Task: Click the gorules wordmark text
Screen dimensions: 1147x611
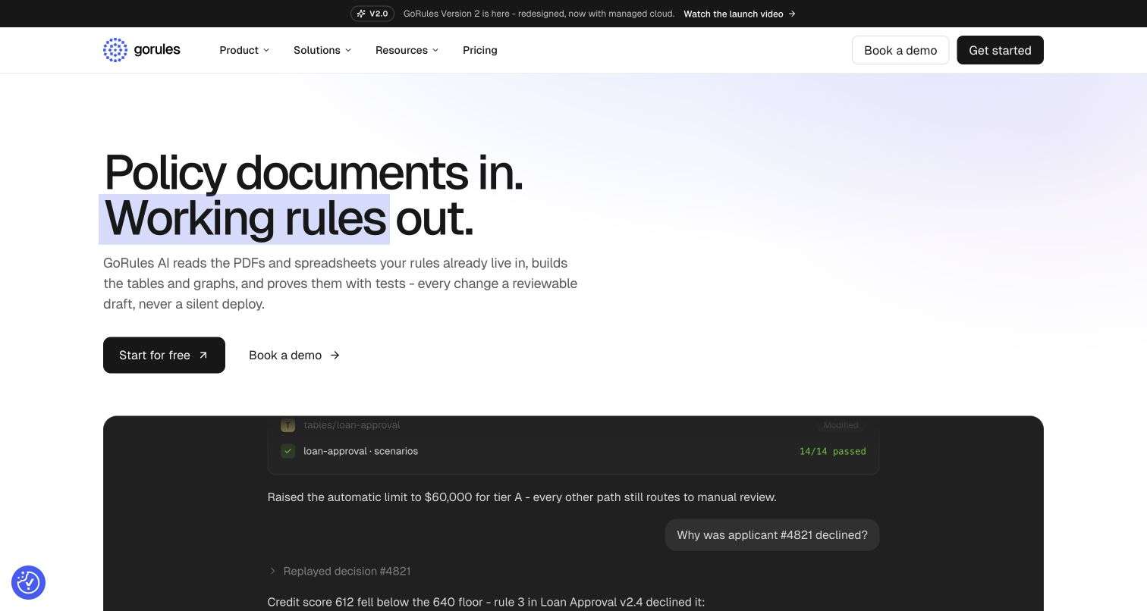Action: pyautogui.click(x=157, y=50)
